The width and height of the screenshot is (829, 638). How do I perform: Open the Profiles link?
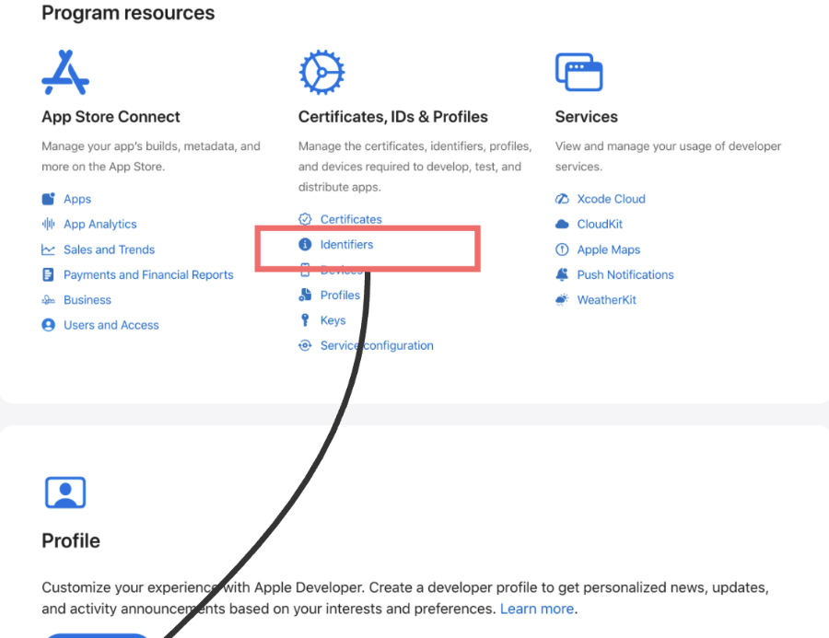click(x=340, y=295)
